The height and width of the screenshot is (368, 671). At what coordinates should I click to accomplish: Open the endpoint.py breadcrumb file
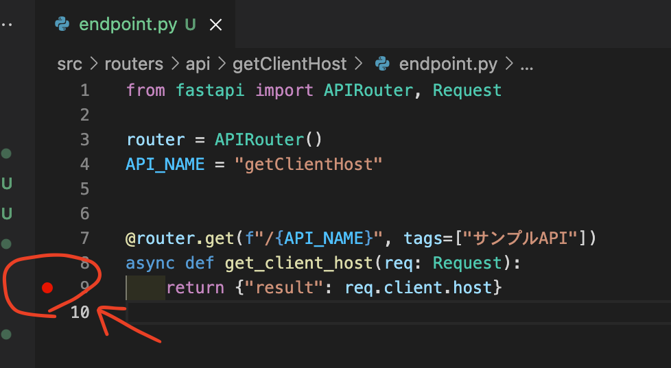(x=448, y=64)
